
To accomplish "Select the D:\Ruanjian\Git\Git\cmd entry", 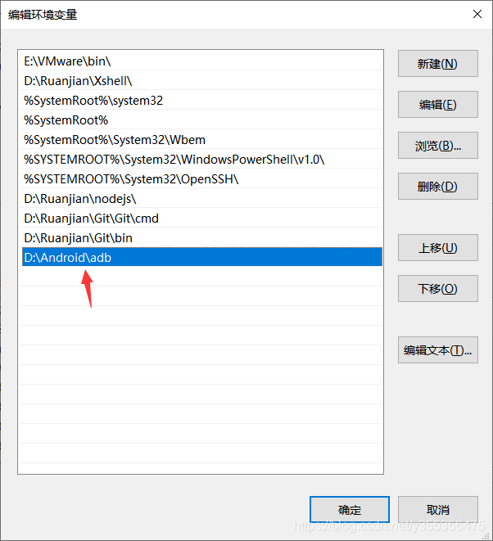I will pyautogui.click(x=201, y=219).
